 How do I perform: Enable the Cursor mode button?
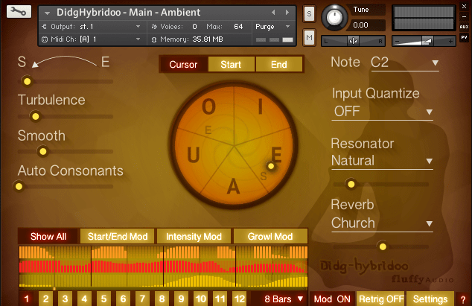pos(183,65)
